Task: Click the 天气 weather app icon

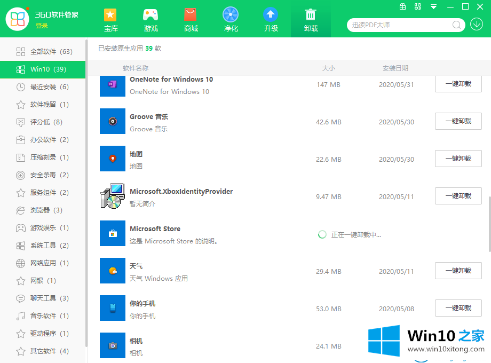Action: pos(113,271)
